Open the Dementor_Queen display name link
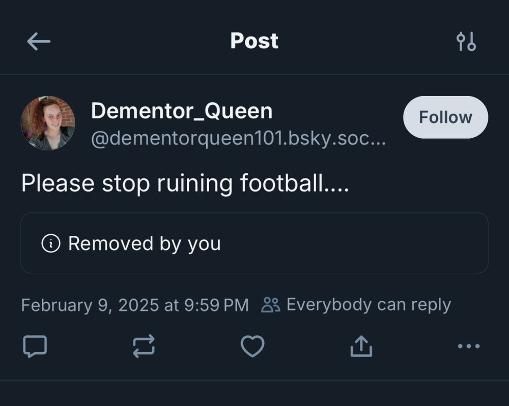 [x=182, y=111]
